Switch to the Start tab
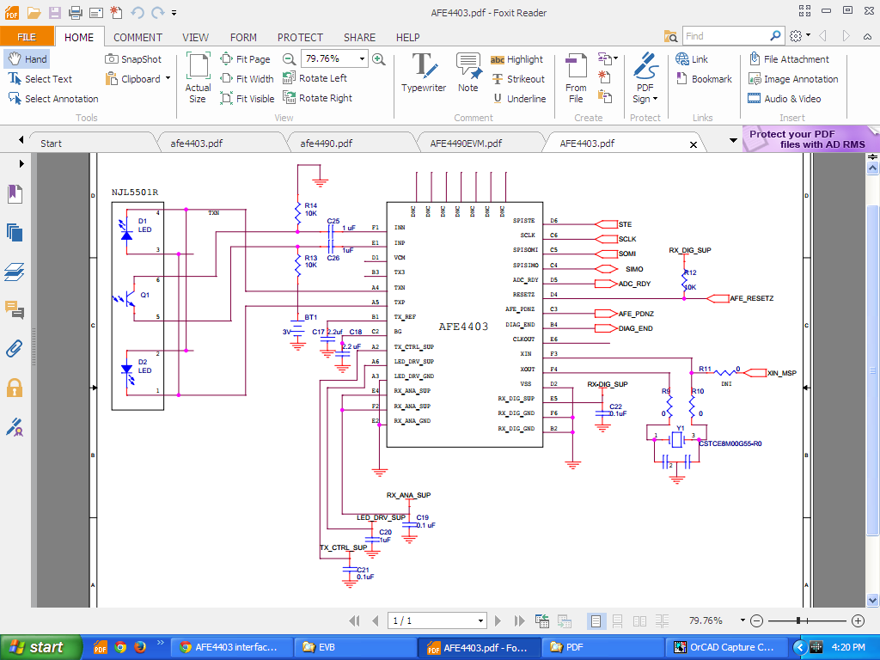 (x=51, y=144)
